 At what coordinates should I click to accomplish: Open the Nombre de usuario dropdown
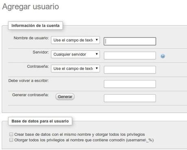point(75,40)
